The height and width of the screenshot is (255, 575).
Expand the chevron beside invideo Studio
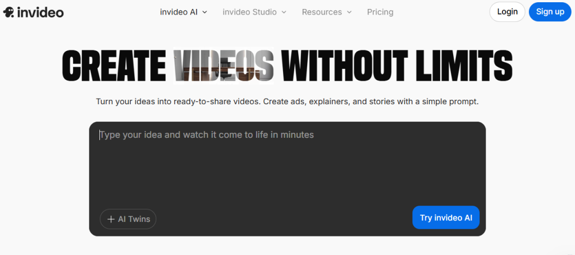[x=284, y=12]
